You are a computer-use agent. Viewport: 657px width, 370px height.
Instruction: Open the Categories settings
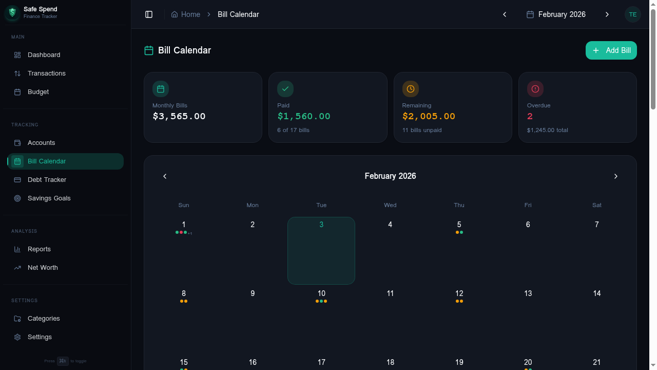click(44, 318)
